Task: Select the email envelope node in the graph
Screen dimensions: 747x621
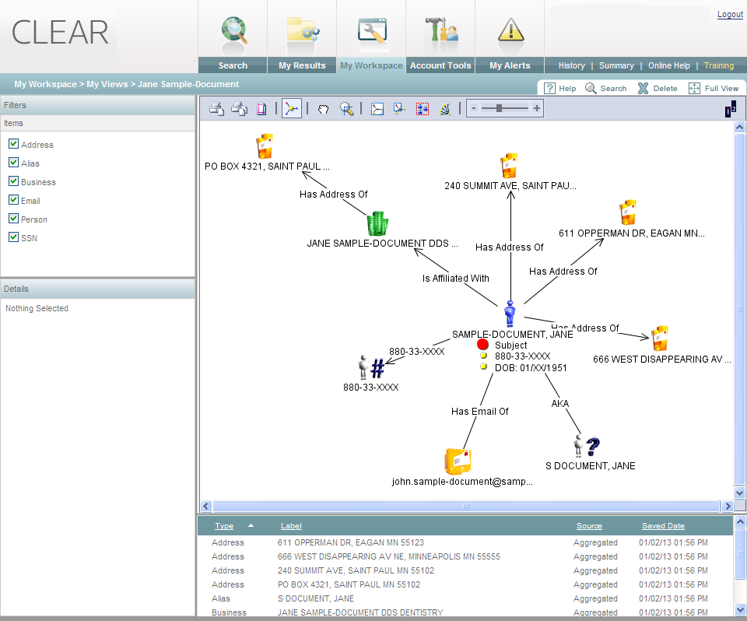Action: click(458, 461)
